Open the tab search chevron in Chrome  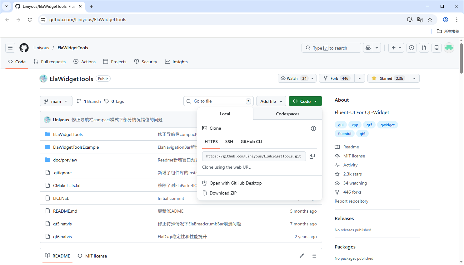click(x=7, y=6)
